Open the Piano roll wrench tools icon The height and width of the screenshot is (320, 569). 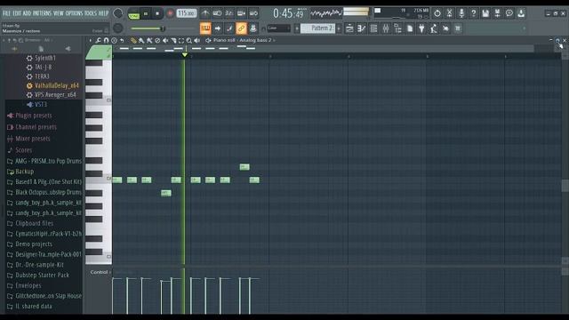[x=99, y=40]
